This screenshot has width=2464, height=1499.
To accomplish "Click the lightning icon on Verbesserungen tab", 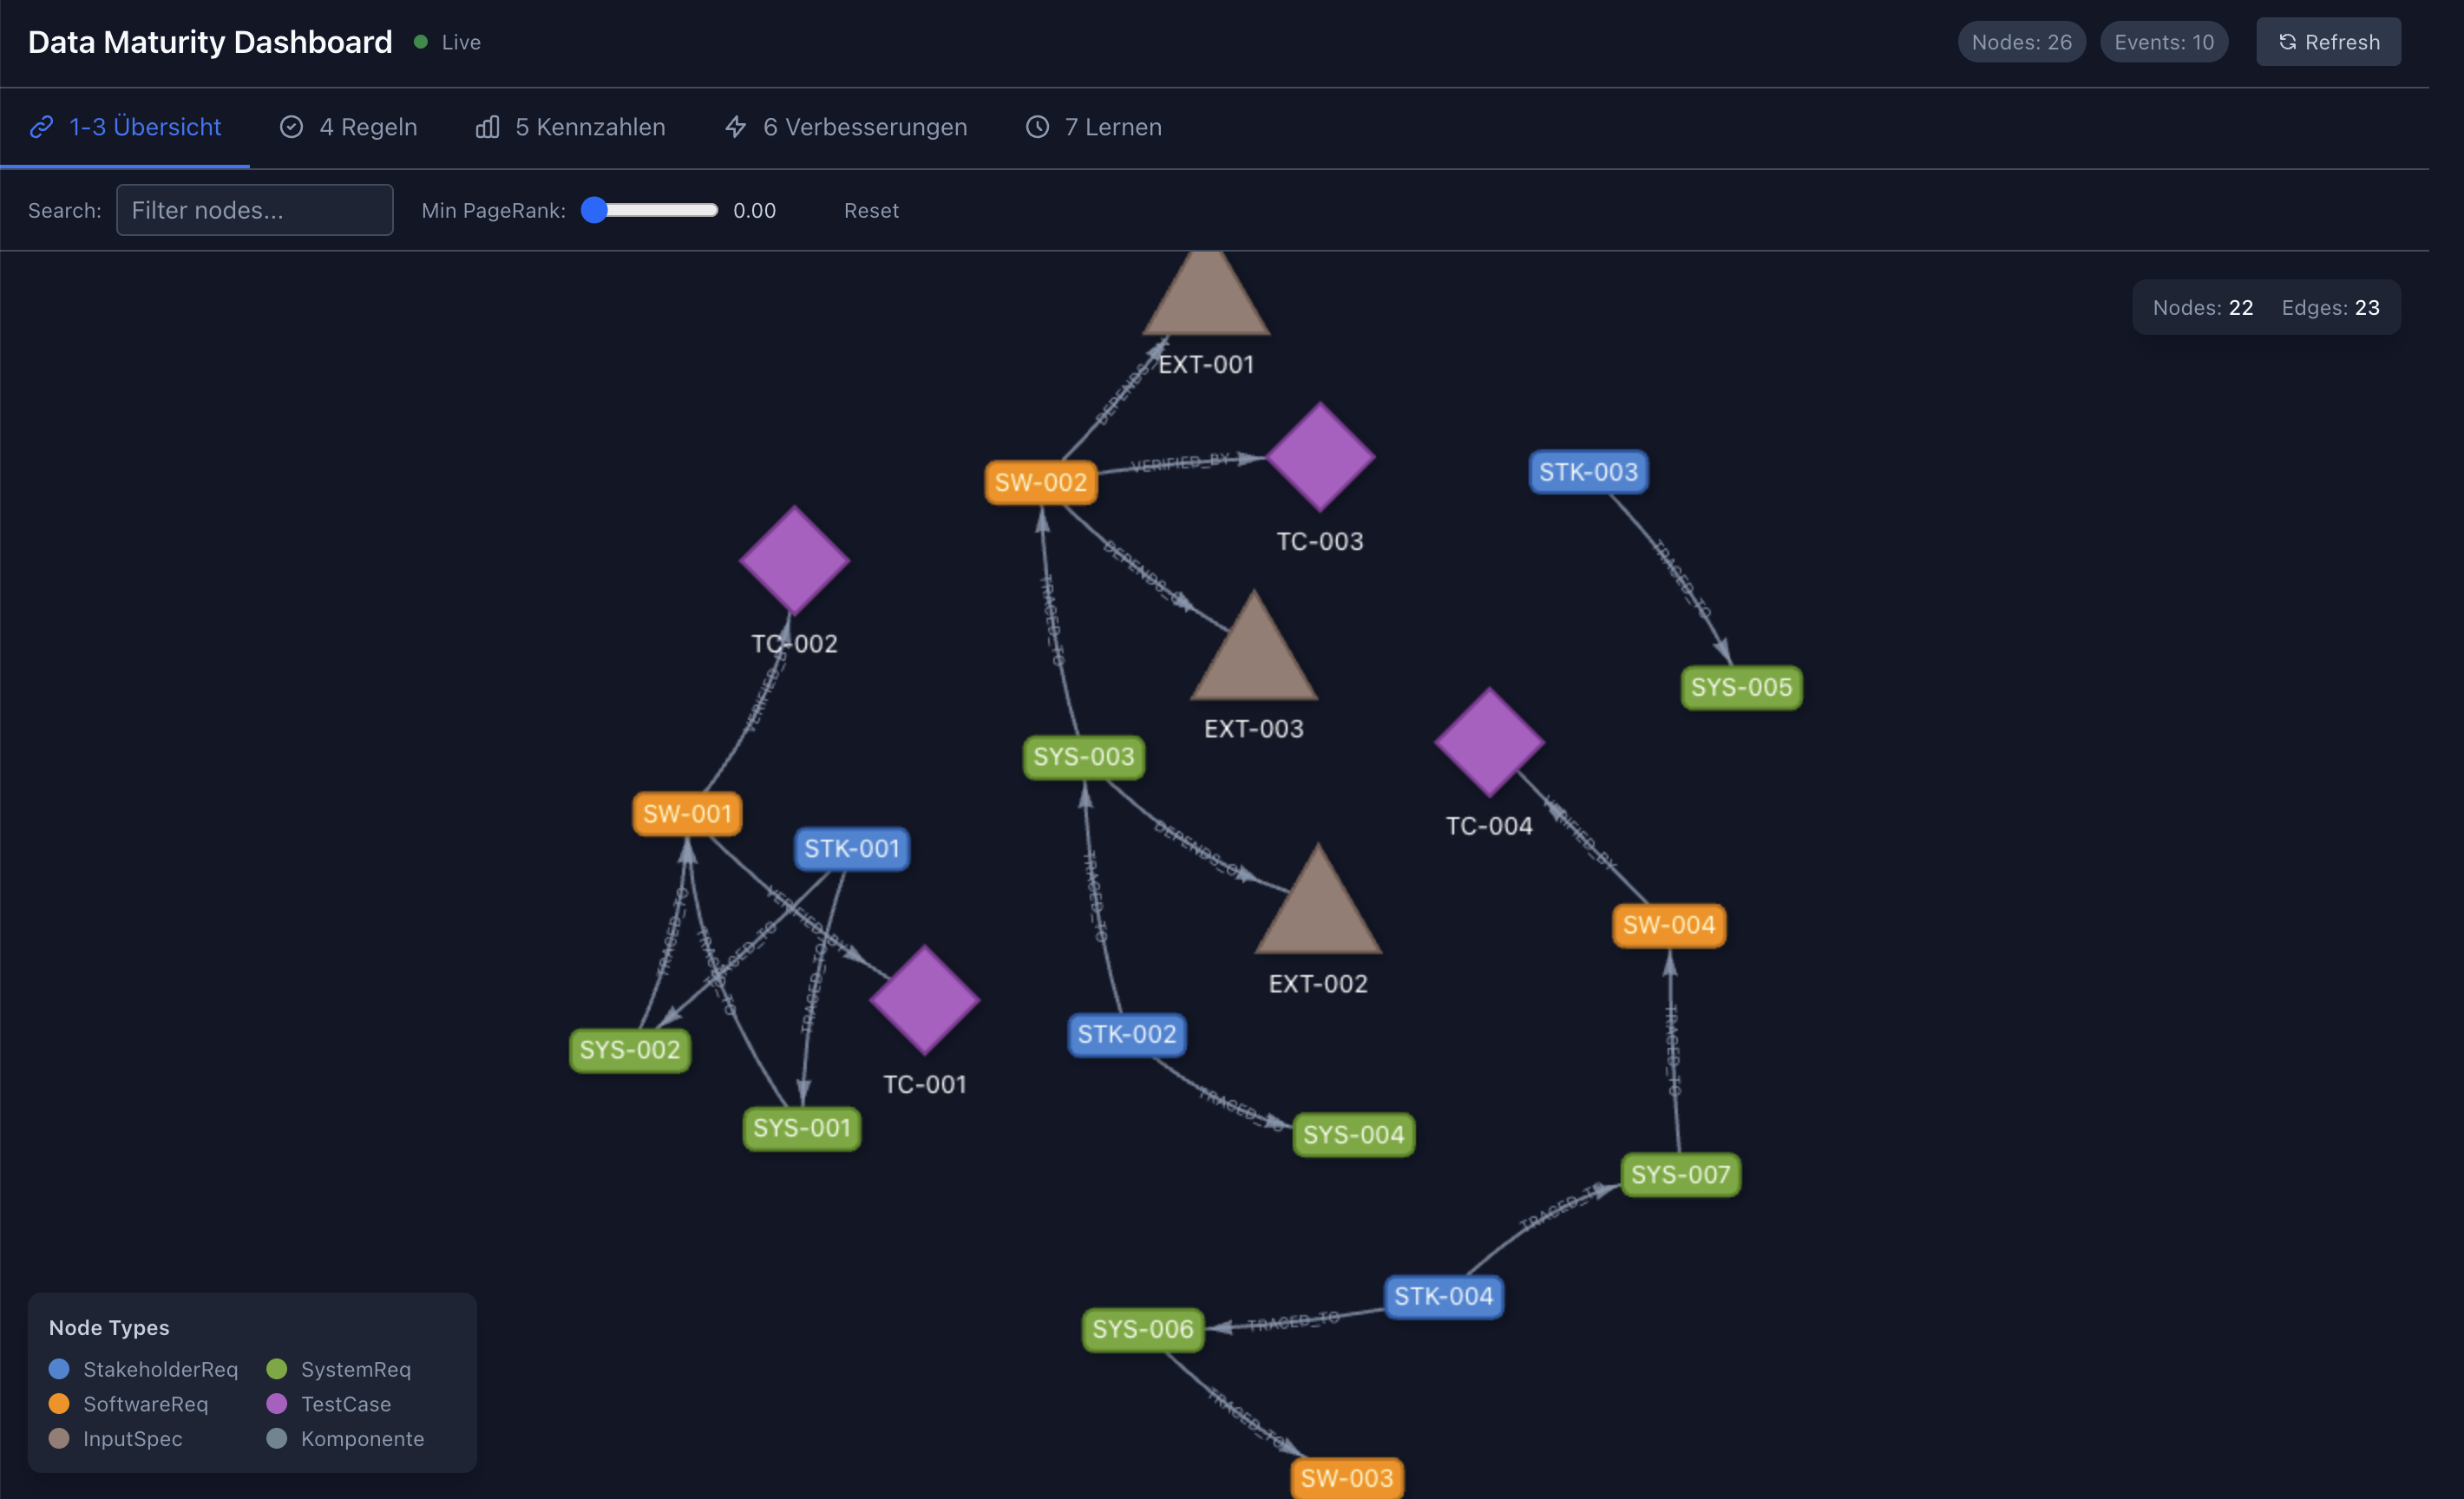I will tap(736, 127).
